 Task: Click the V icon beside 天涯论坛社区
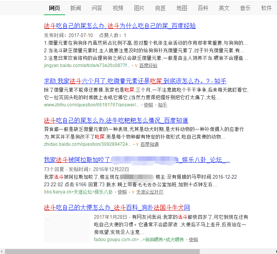tap(133, 192)
